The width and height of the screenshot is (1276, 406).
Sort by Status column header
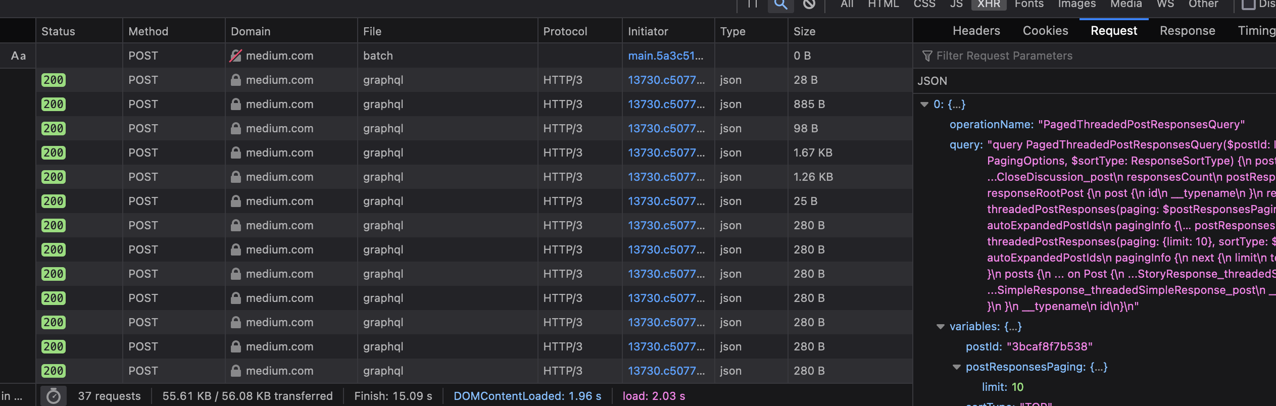pos(79,31)
